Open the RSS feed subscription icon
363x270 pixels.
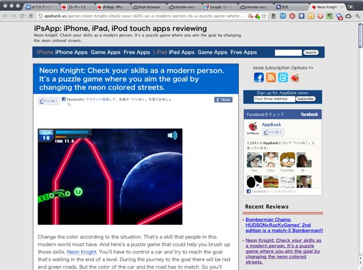coord(271,78)
